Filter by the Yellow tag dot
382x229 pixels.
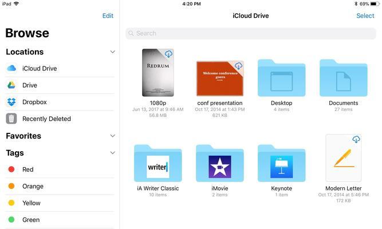coord(11,203)
